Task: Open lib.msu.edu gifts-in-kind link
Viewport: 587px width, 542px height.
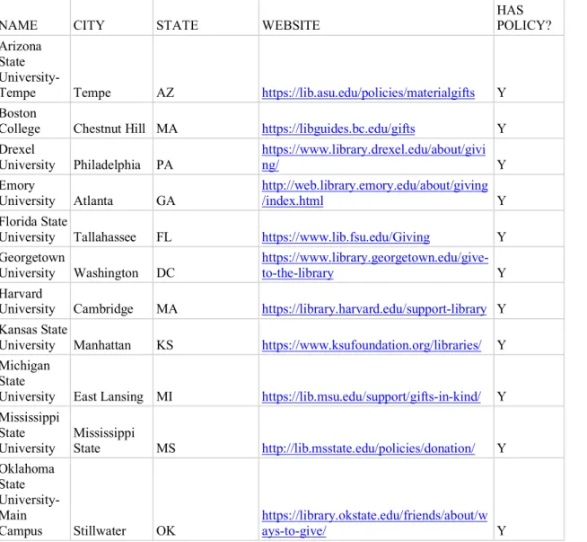Action: [x=371, y=396]
